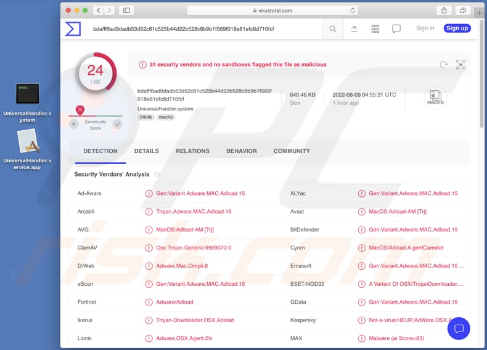Click Ikarus result Trojan-Downloader.OSX.Adload
This screenshot has height=350, width=487.
coord(195,320)
